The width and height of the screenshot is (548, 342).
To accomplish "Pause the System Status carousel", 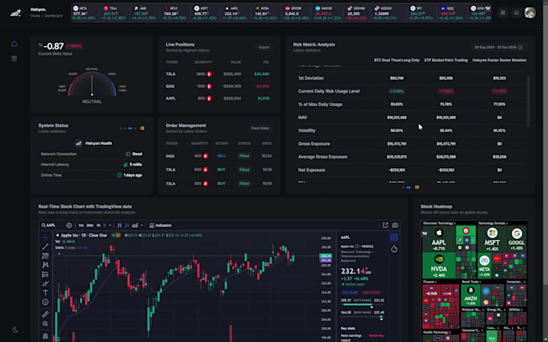I will [x=143, y=129].
